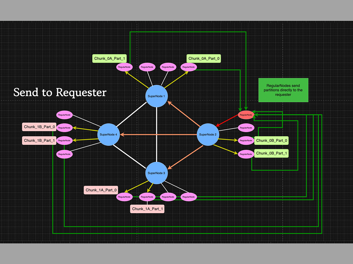Click the SuperNode 3 circle
Screen dimensions: 353x264
click(157, 173)
